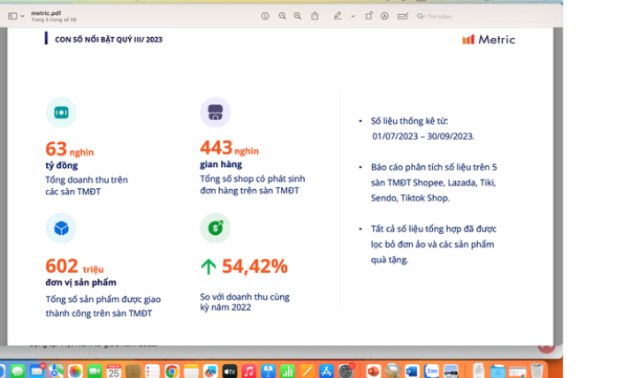Toggle the highlight pen tool
This screenshot has width=630, height=378.
click(338, 16)
